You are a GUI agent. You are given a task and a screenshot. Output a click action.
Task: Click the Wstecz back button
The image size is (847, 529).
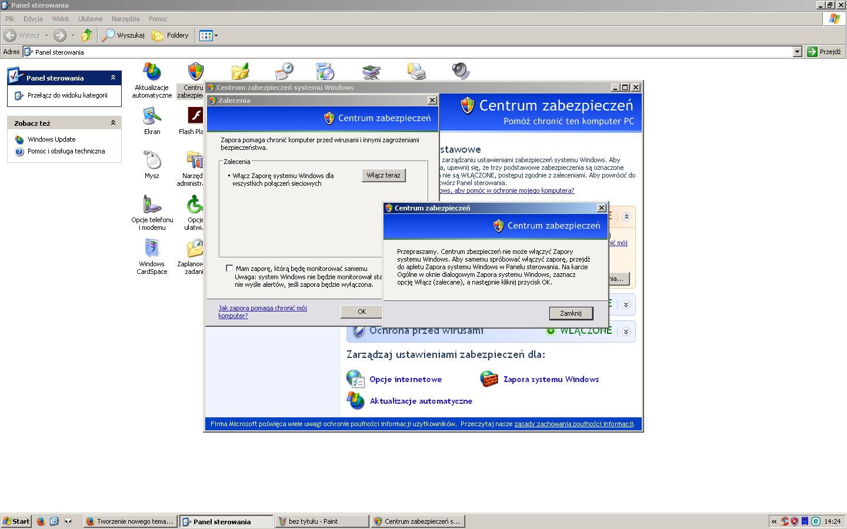click(22, 35)
